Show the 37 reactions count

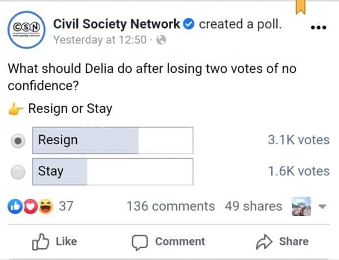click(66, 206)
